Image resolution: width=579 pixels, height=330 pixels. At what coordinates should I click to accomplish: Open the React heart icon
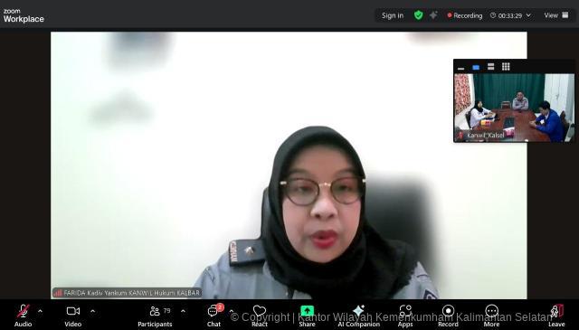pos(260,311)
